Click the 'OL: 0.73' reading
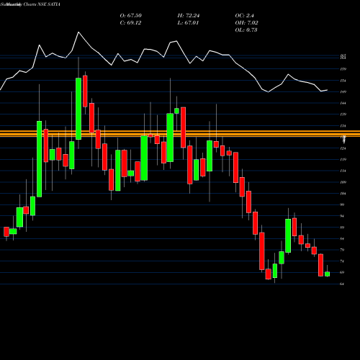 (x=246, y=30)
